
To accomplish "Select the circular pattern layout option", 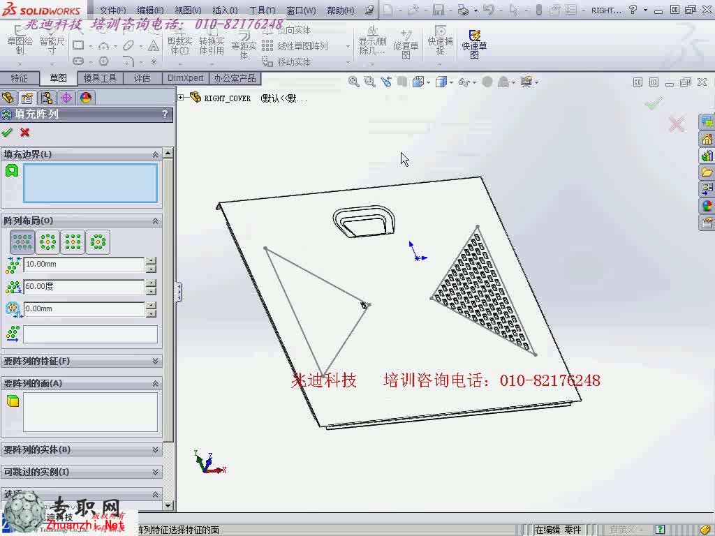I will tap(48, 242).
